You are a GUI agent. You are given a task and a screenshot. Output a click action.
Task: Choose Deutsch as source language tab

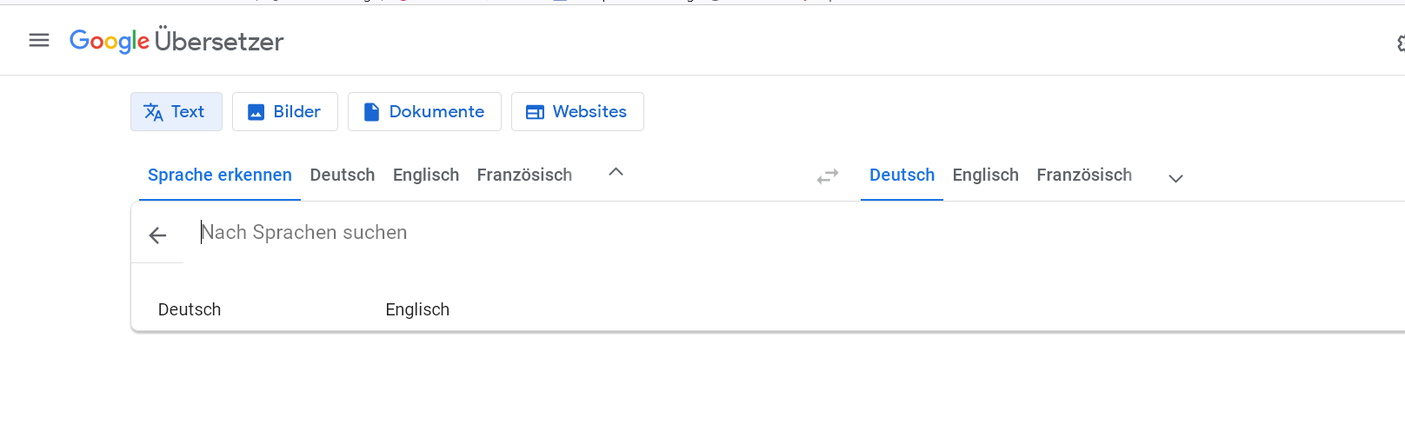coord(343,176)
